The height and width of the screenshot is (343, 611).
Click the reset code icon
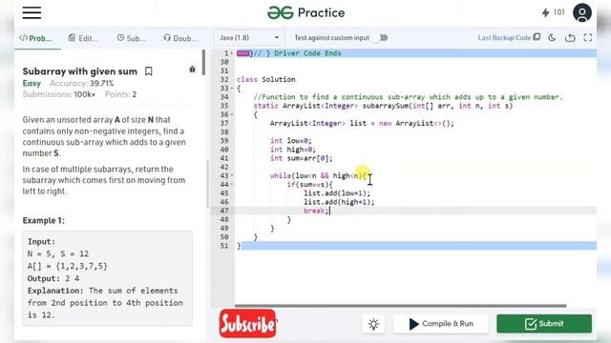[x=570, y=37]
